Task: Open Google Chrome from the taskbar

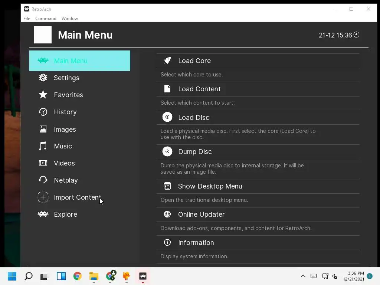Action: [77, 276]
